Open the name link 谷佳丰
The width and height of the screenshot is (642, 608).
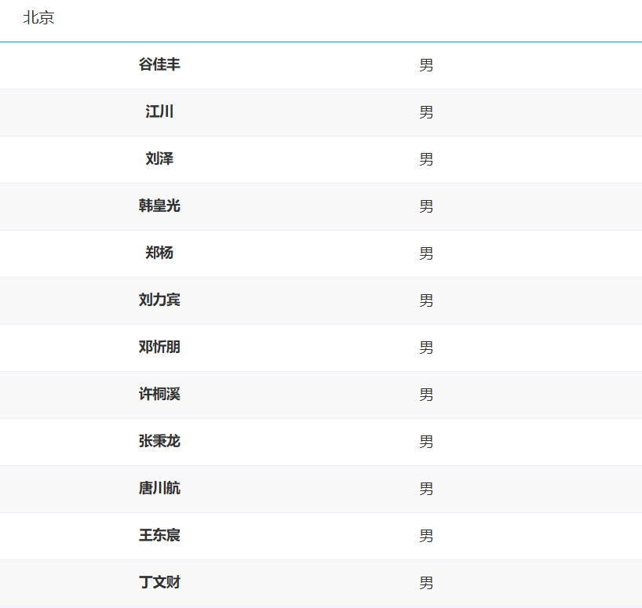(159, 64)
